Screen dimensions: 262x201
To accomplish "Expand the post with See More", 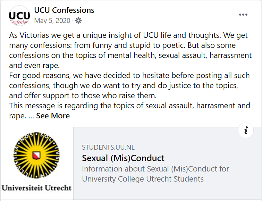I will click(53, 116).
